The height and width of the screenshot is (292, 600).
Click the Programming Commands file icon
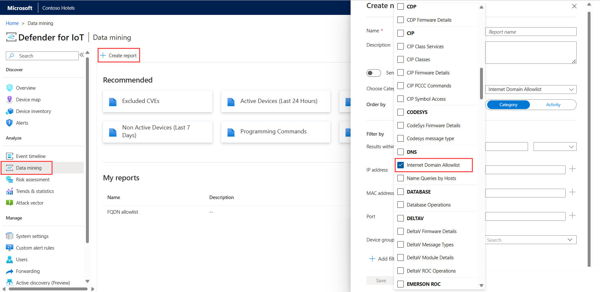point(231,132)
